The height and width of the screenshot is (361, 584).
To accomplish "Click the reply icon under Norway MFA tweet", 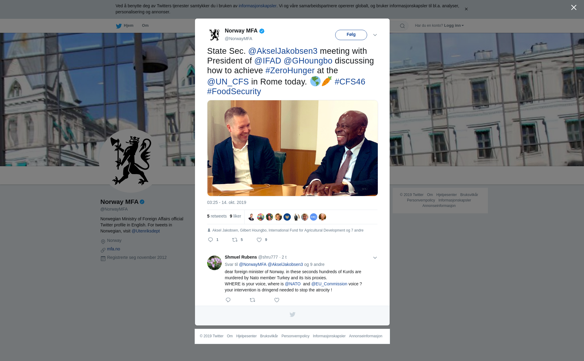I will [210, 240].
